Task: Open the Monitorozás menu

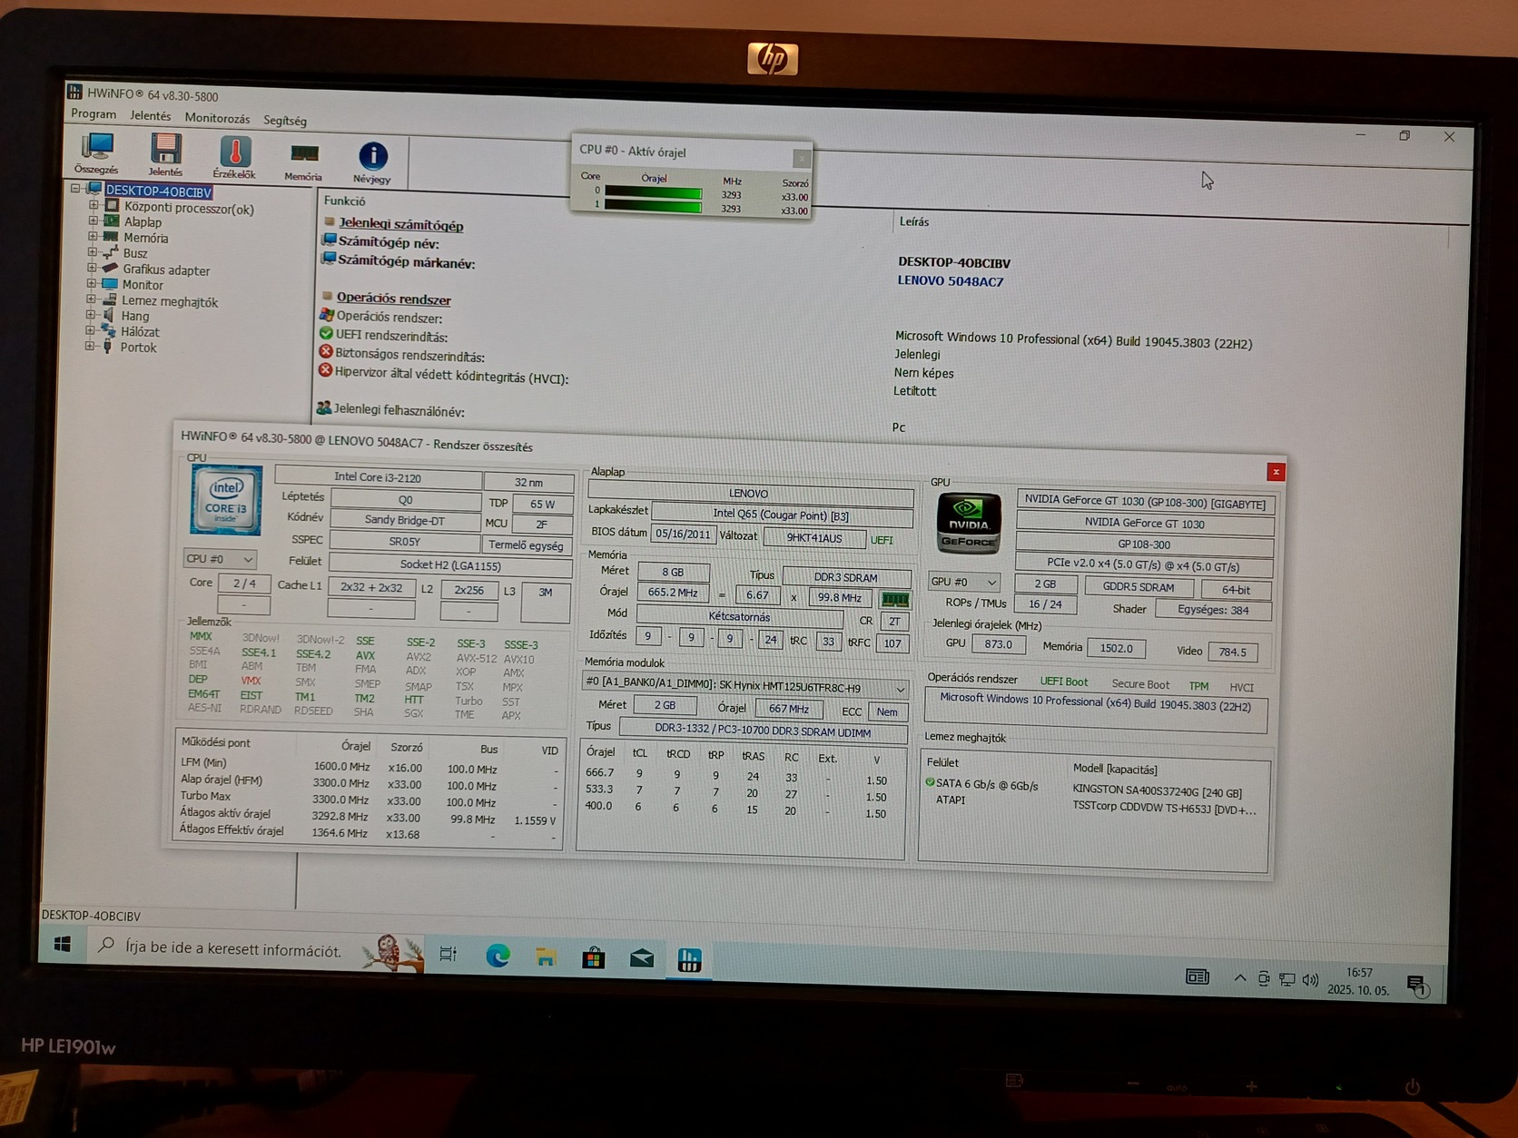Action: [x=217, y=118]
